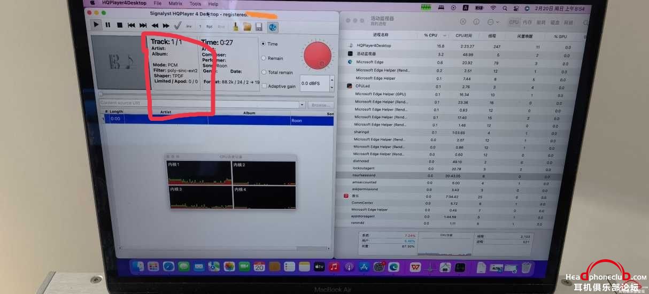Select the Remain radio button
The image size is (649, 294).
point(264,58)
